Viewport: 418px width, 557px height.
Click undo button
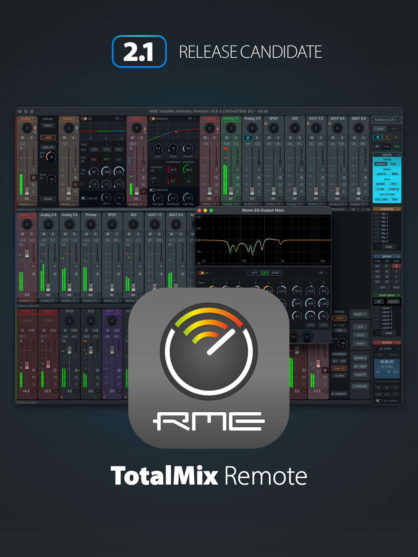coord(379,129)
